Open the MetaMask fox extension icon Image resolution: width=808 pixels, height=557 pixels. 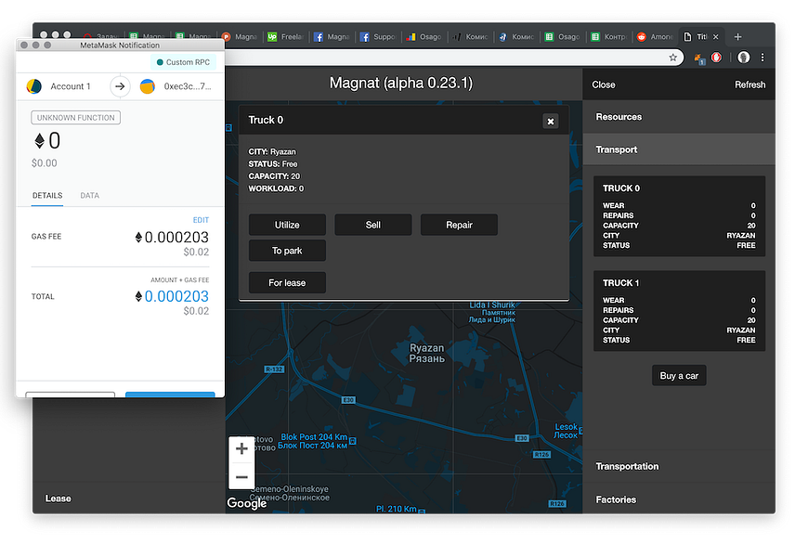pos(698,58)
